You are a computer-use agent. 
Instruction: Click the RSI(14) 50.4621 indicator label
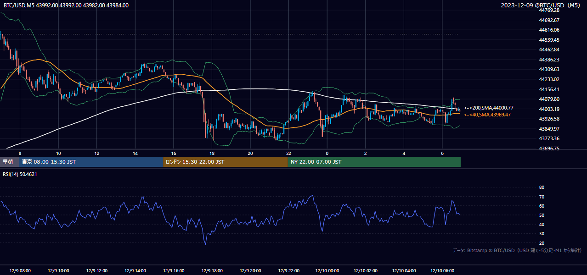(20, 174)
